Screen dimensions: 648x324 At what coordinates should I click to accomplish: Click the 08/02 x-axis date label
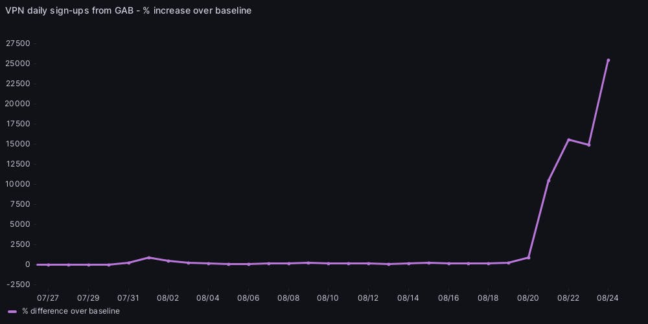pos(168,298)
